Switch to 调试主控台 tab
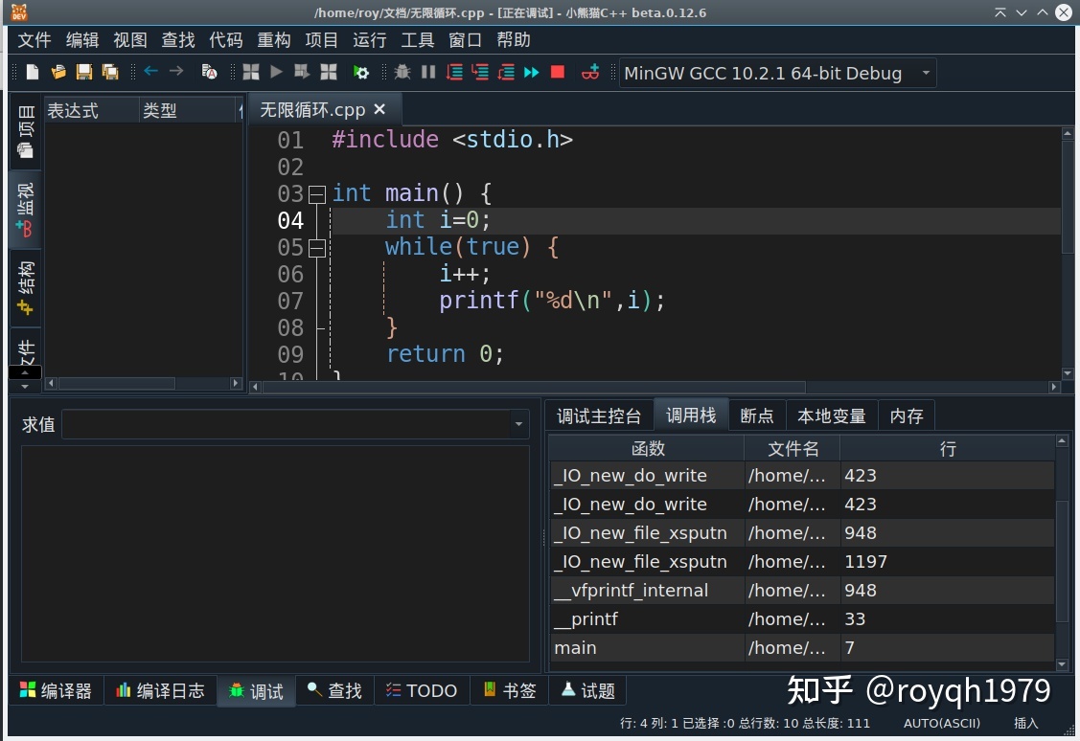 [x=599, y=416]
